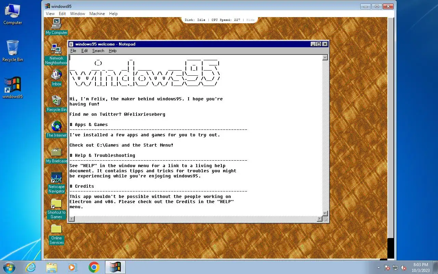Click the "# Credits" heading text
438x274 pixels.
(82, 186)
